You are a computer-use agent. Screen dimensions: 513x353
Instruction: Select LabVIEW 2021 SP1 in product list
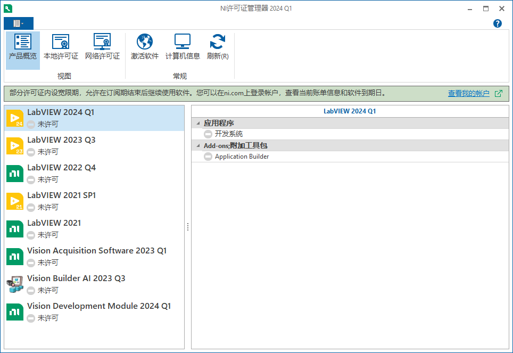point(94,201)
